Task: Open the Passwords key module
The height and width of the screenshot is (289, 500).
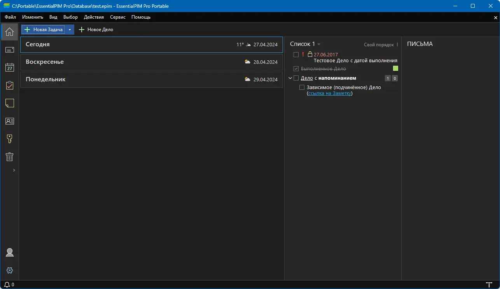Action: click(x=10, y=139)
